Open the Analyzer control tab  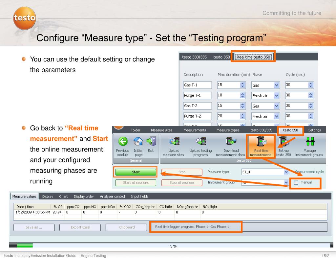point(112,197)
